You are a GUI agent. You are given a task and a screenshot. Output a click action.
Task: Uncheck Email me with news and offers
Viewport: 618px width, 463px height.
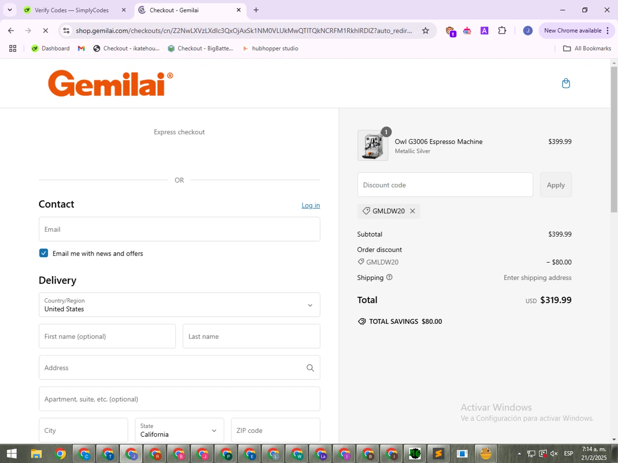44,253
